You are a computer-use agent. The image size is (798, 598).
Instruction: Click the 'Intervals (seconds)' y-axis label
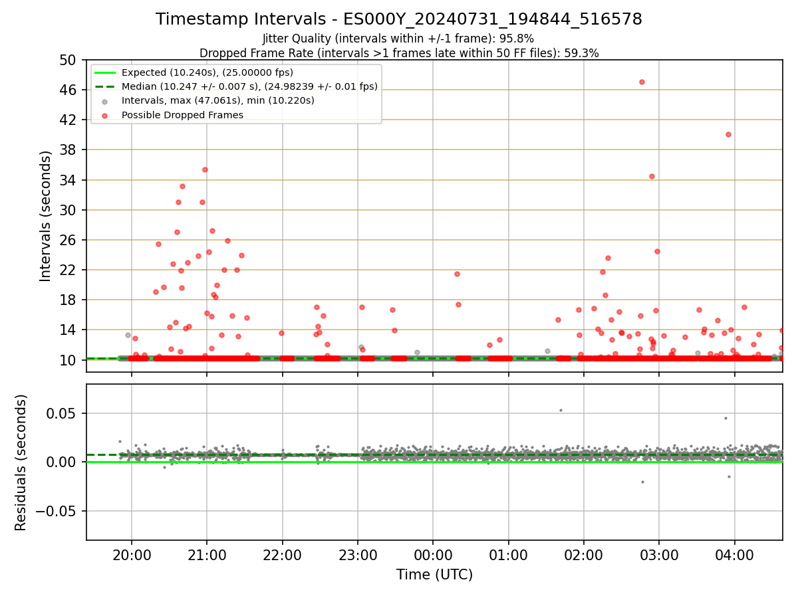[45, 216]
